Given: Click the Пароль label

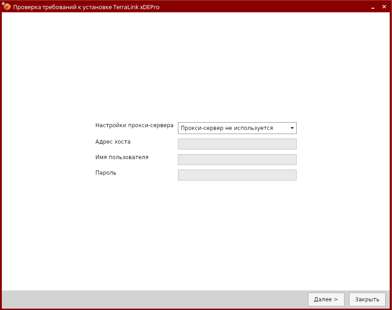Looking at the screenshot, I should (x=106, y=173).
